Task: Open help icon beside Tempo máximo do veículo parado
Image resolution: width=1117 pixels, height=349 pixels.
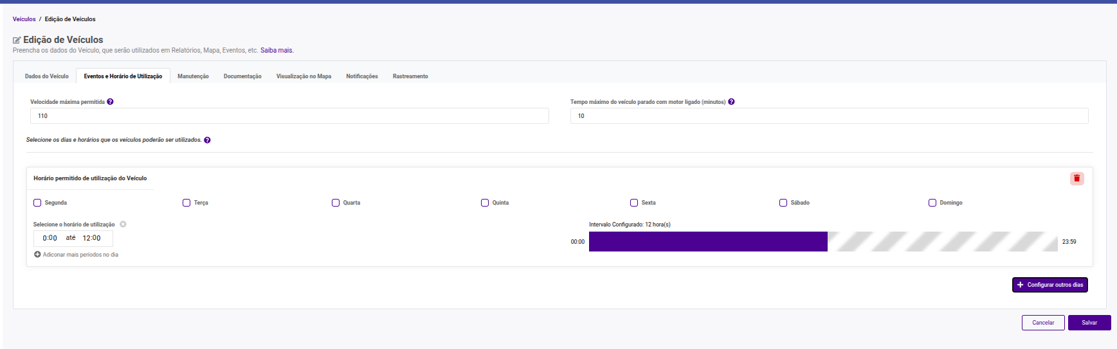Action: pyautogui.click(x=731, y=101)
